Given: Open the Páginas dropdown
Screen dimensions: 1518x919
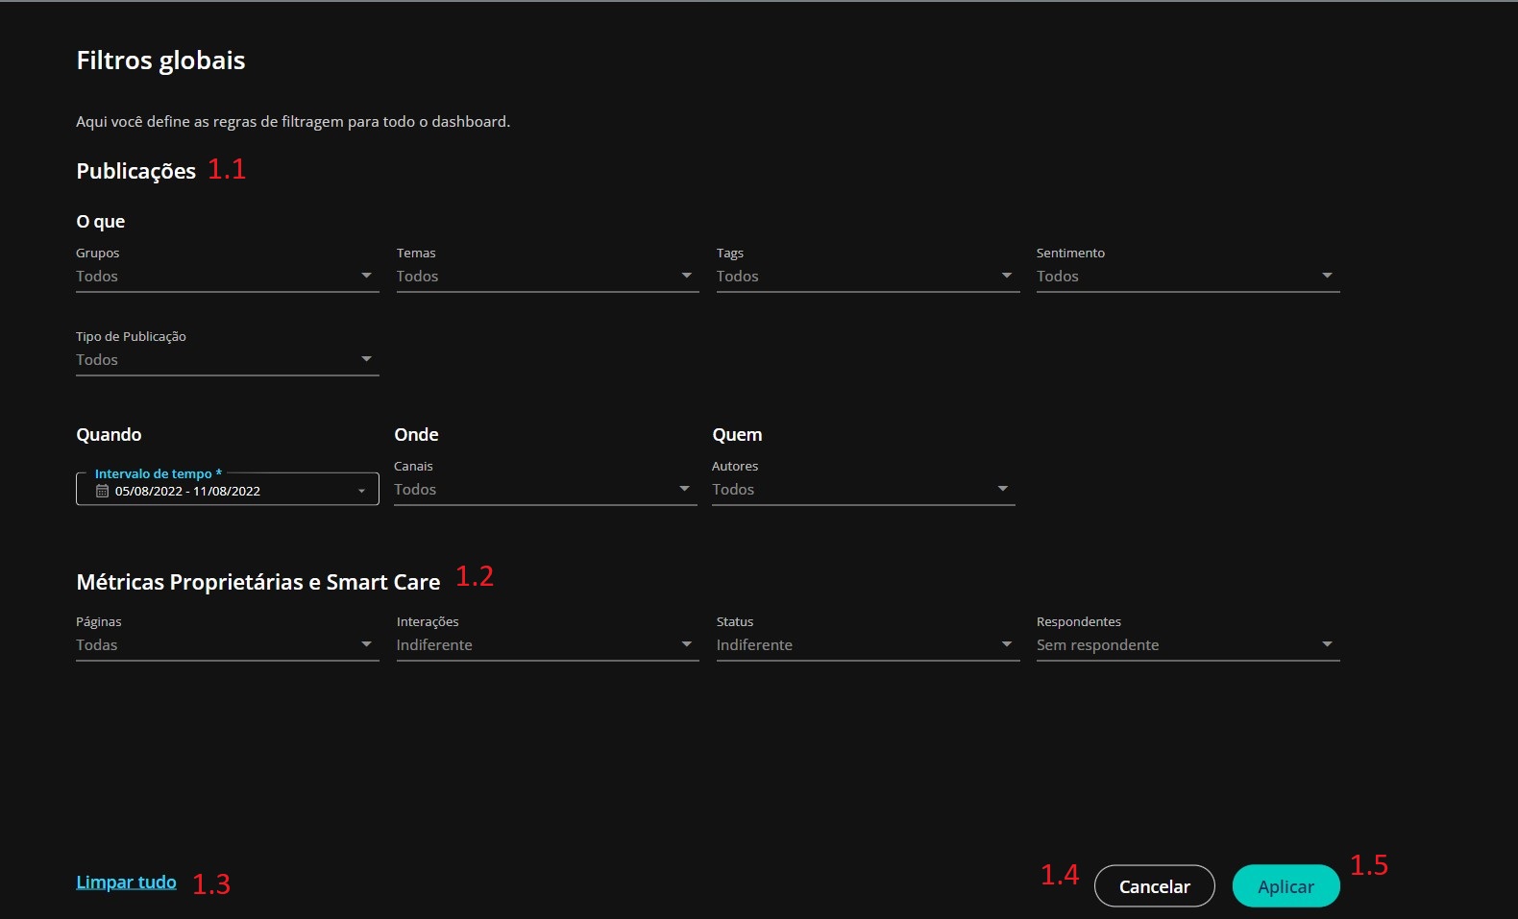Looking at the screenshot, I should (x=227, y=645).
